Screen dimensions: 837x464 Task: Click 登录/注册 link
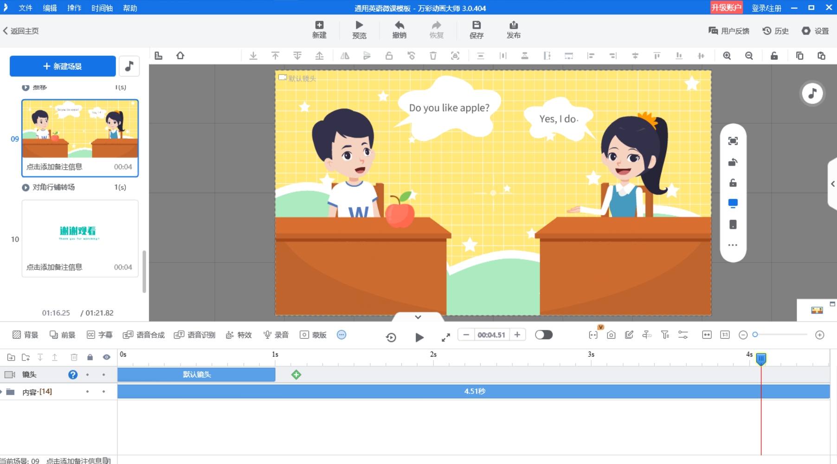[x=766, y=8]
